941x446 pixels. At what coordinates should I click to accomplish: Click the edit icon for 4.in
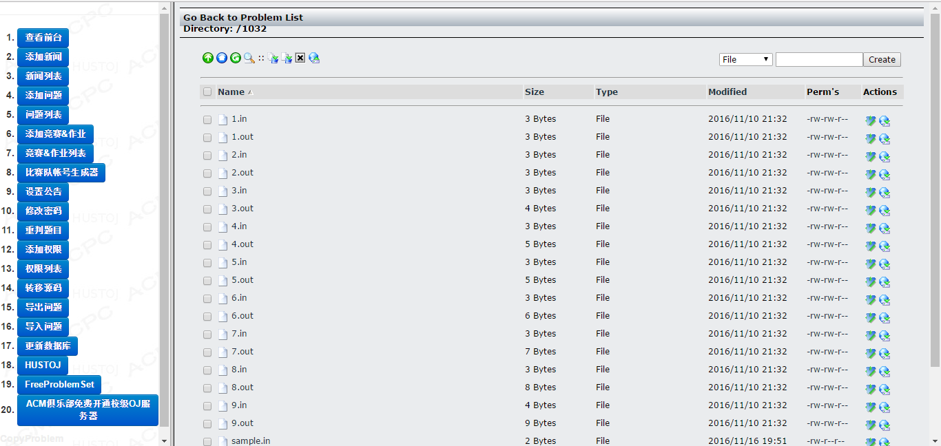pos(871,229)
